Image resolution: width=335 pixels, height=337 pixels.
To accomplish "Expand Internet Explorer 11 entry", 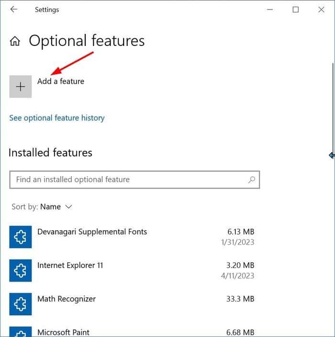I will [x=132, y=270].
